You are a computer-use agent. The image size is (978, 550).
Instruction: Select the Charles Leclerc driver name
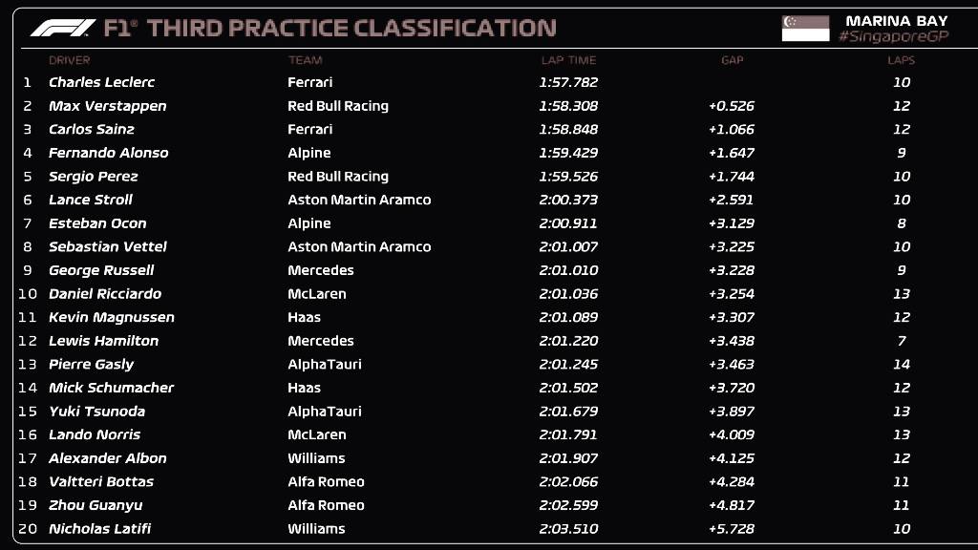point(101,82)
